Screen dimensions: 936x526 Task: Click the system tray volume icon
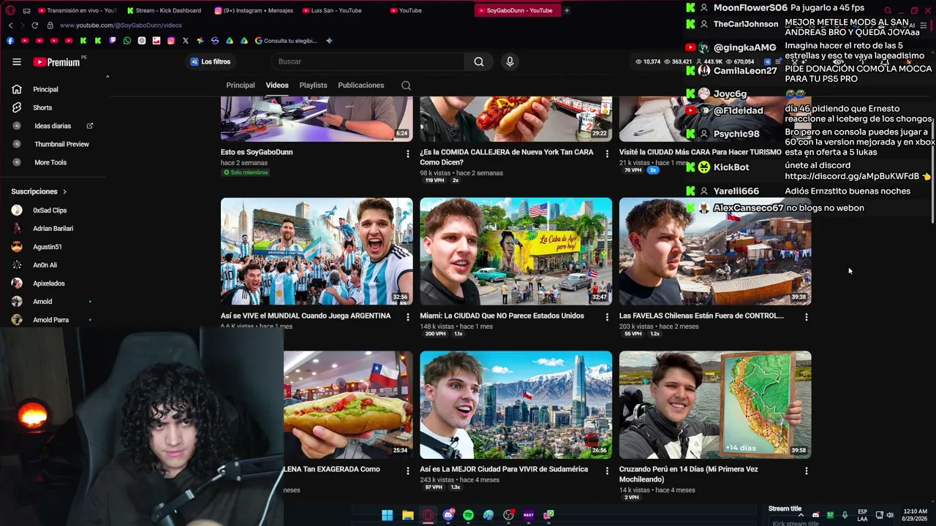point(890,515)
